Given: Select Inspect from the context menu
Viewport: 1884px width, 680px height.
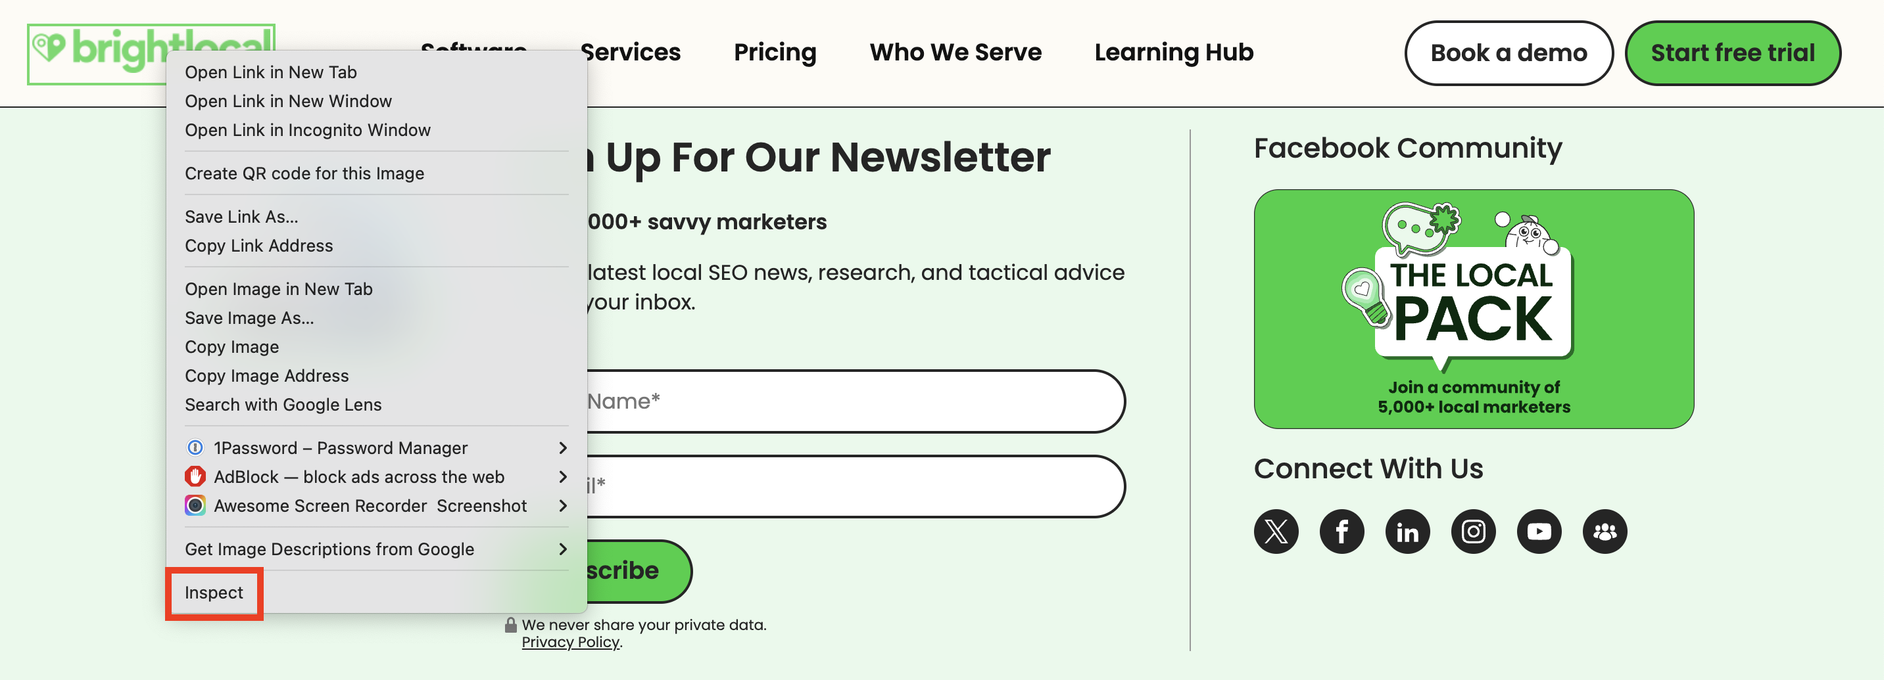Looking at the screenshot, I should click(x=214, y=593).
